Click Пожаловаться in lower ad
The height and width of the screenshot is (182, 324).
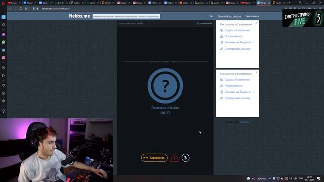(233, 86)
